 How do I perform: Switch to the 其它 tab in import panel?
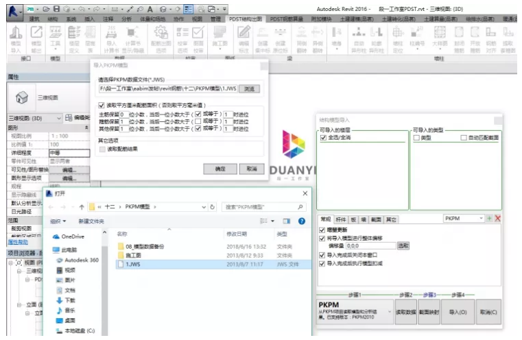[391, 219]
